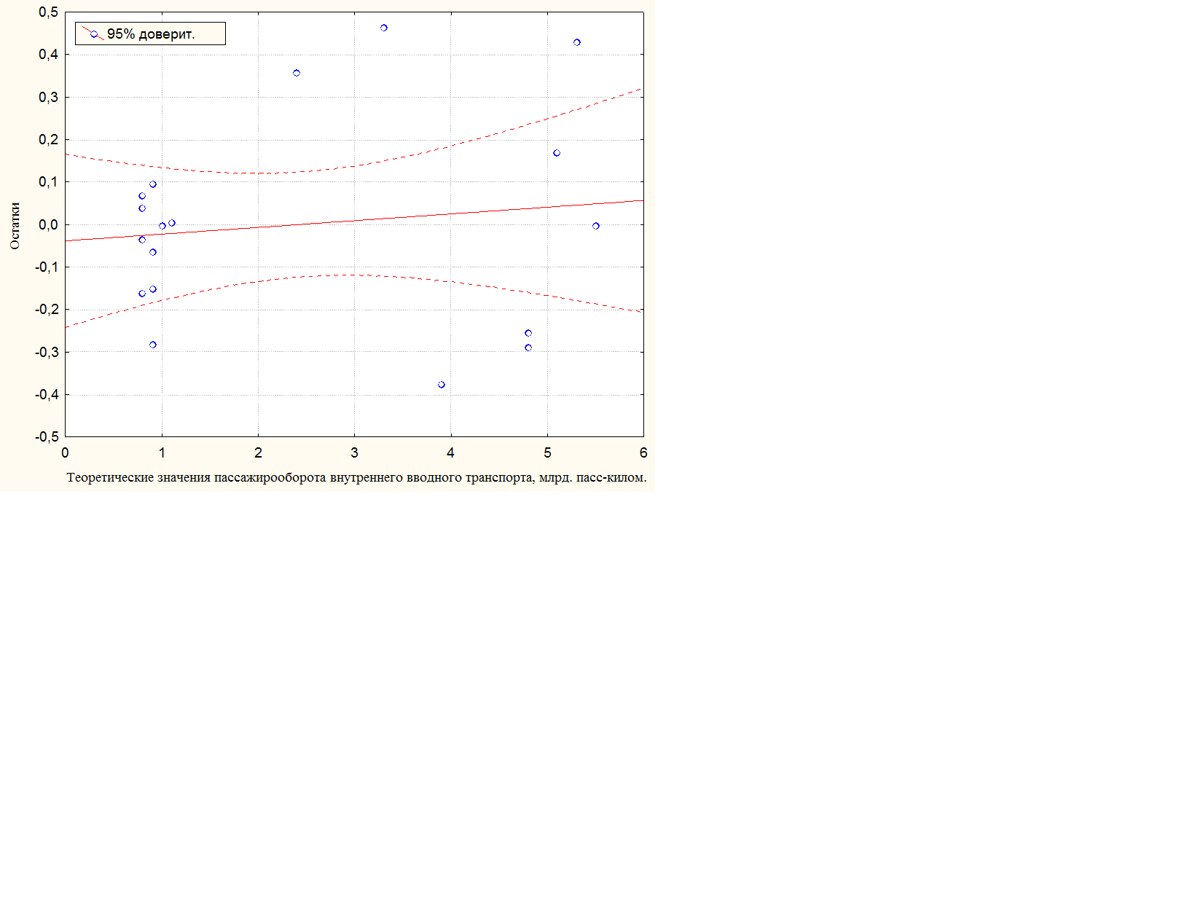The width and height of the screenshot is (1203, 902).
Task: Click the y-axis tick label "-0,4"
Action: (46, 395)
